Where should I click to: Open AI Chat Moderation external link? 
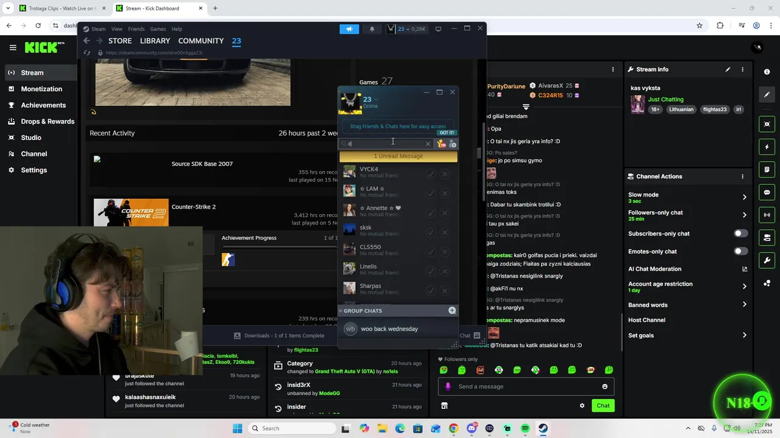[745, 269]
